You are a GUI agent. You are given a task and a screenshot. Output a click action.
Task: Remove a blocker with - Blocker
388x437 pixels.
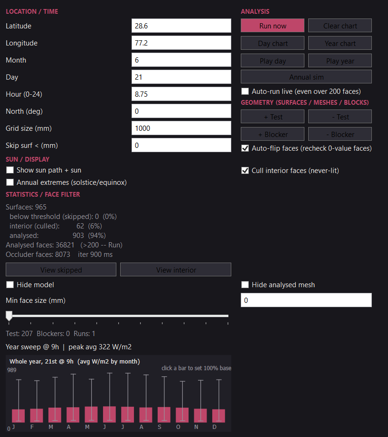click(340, 134)
